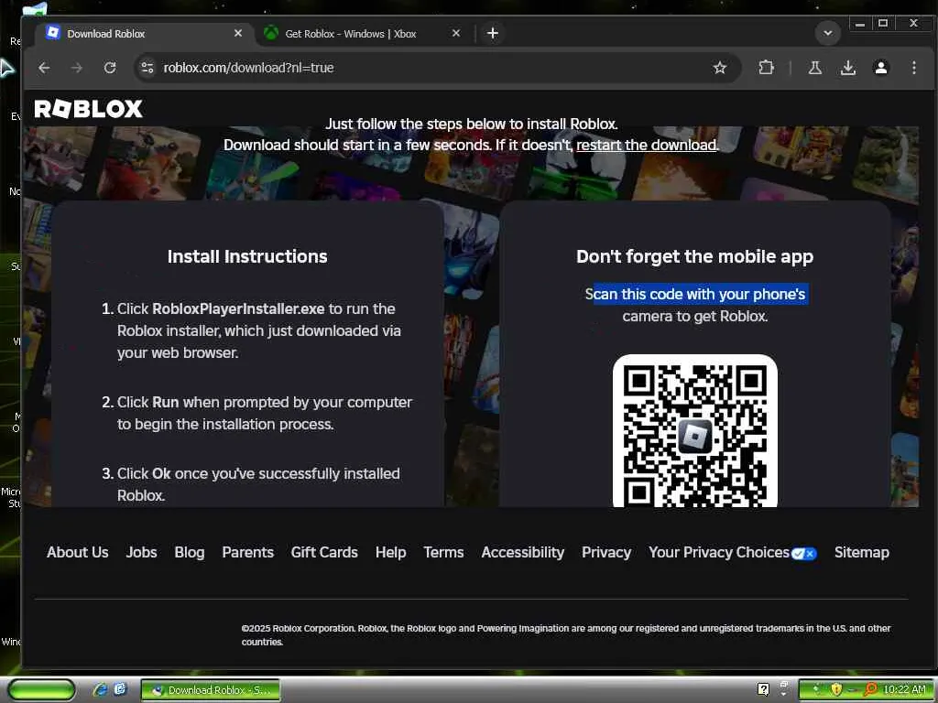Close the Download Roblox tab
Screen dimensions: 938x703
pyautogui.click(x=238, y=34)
